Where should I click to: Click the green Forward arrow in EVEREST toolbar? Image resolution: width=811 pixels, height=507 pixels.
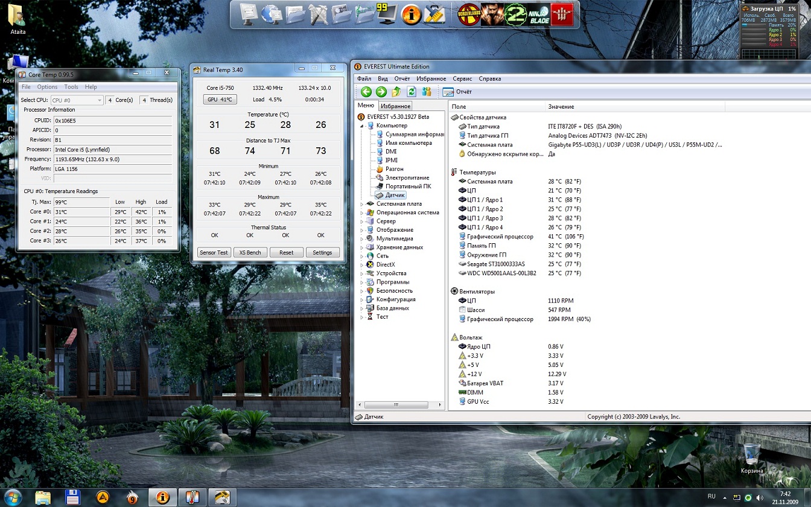tap(381, 92)
